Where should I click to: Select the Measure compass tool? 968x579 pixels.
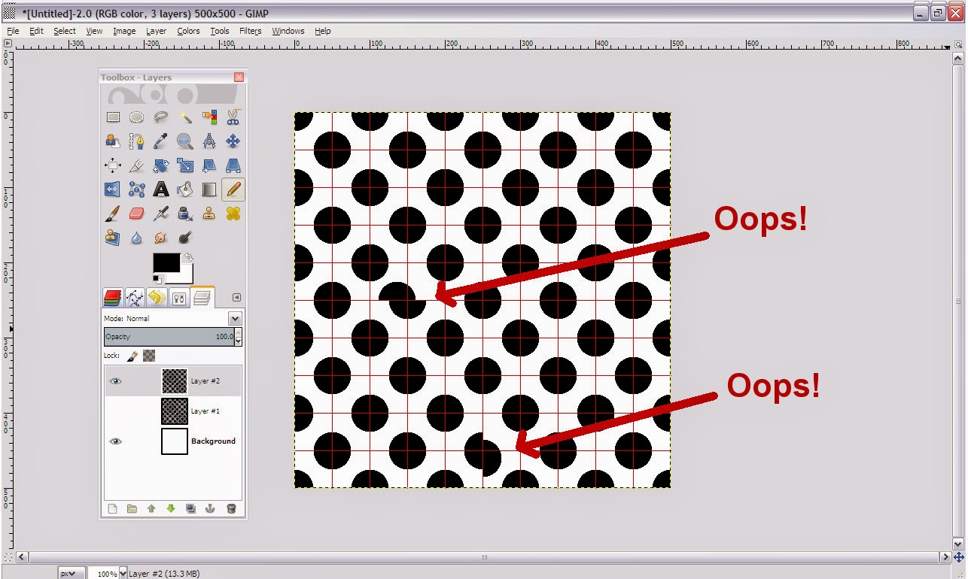pyautogui.click(x=209, y=141)
